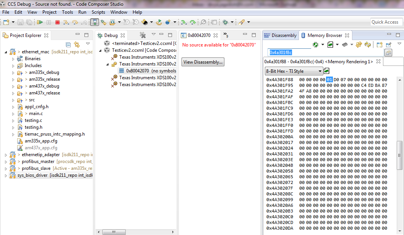The height and width of the screenshot is (235, 404).
Task: Click the Continuous Refresh icon in Memory Browser
Action: (359, 45)
